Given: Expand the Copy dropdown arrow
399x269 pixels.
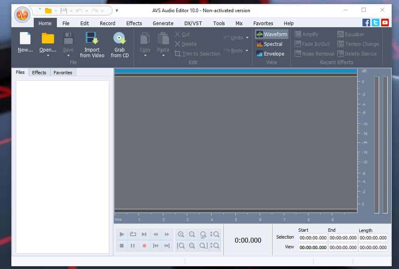Looking at the screenshot, I should [145, 56].
